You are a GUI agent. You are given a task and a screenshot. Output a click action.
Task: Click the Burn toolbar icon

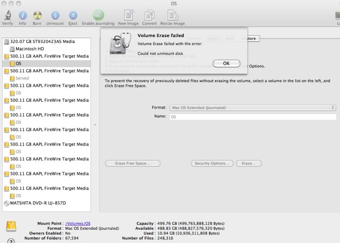[x=37, y=15]
